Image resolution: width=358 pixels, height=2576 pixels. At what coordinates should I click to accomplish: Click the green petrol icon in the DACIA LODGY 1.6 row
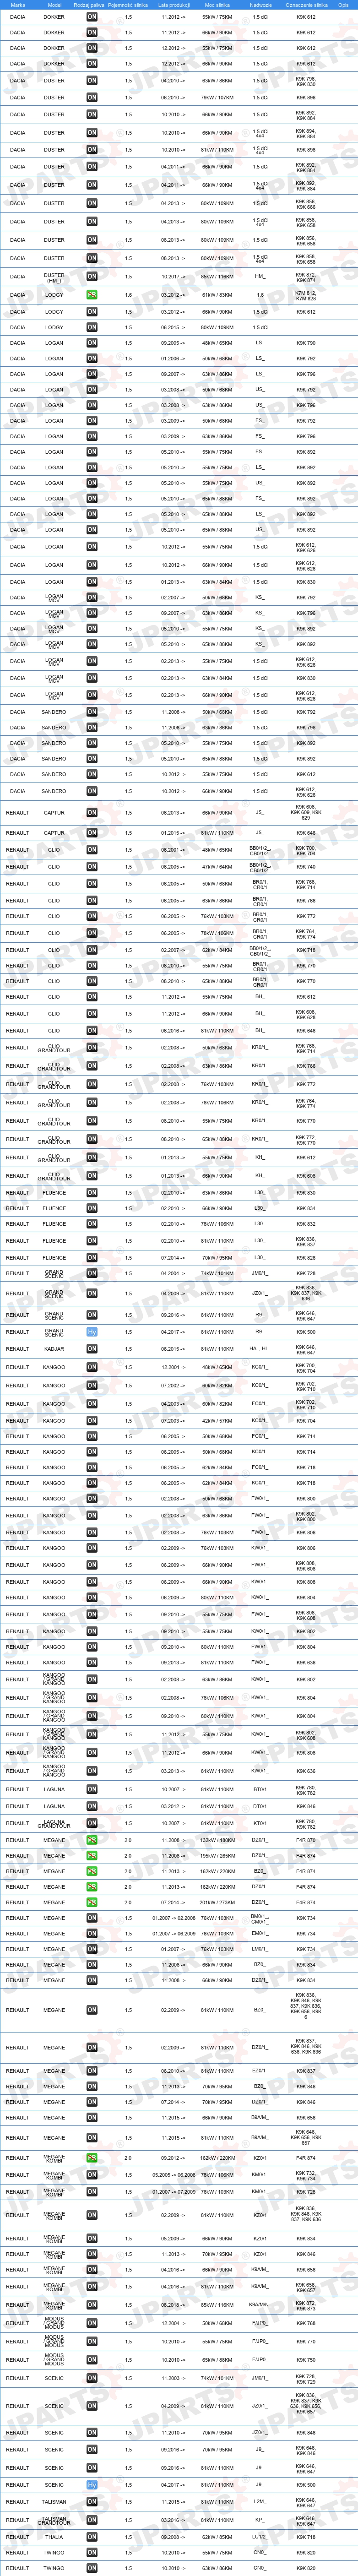click(x=92, y=295)
